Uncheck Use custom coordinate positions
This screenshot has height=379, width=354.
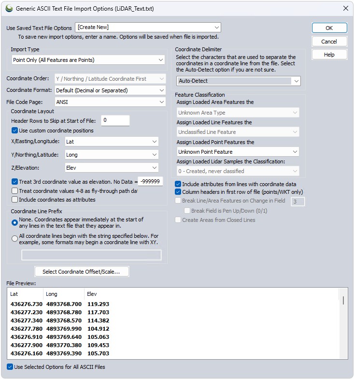pos(14,131)
